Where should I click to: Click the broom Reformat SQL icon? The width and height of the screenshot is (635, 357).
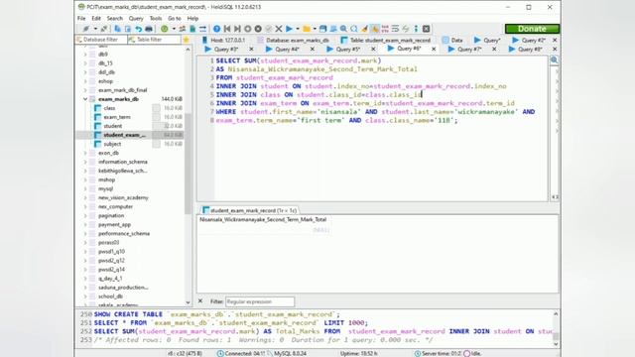(x=364, y=29)
